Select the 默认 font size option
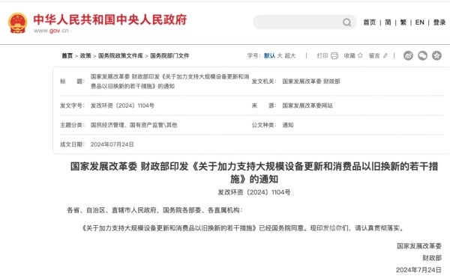 [269, 55]
